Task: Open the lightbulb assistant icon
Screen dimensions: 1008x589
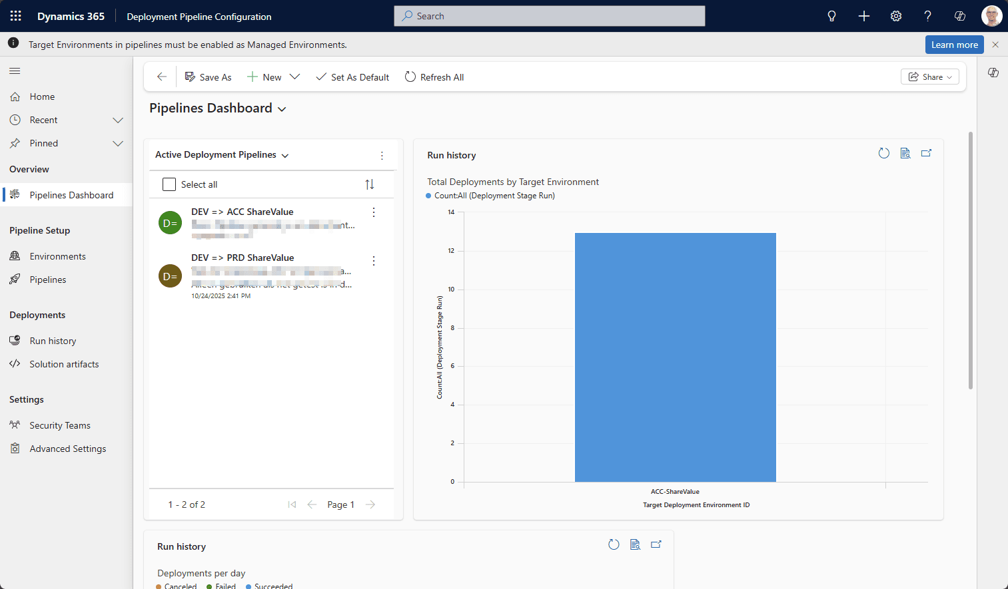Action: point(831,16)
